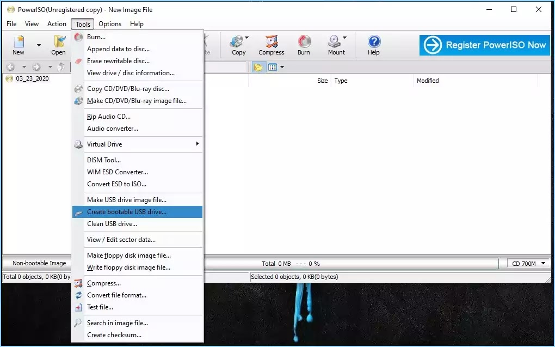Choose Compress... in the Tools menu

coord(137,283)
